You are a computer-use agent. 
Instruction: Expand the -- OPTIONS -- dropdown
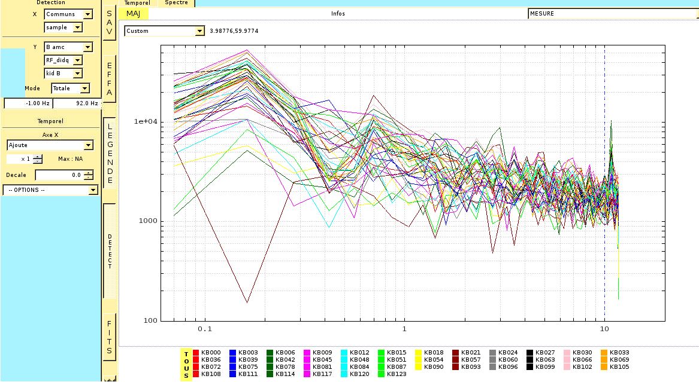50,190
